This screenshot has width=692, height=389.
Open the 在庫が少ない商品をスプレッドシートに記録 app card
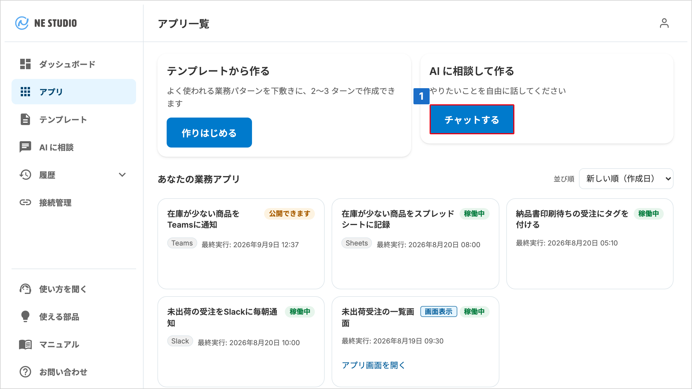(415, 244)
